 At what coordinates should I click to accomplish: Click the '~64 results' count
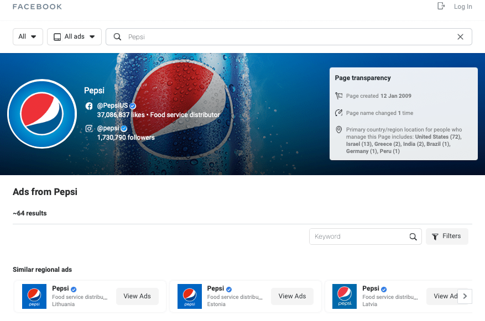pyautogui.click(x=30, y=213)
